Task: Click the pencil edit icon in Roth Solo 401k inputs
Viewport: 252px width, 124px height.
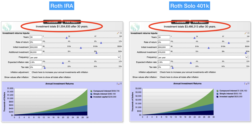Action: [246, 33]
